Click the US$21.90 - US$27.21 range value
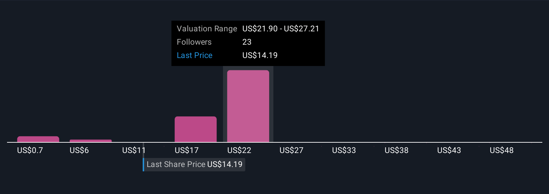549x194 pixels. point(281,29)
